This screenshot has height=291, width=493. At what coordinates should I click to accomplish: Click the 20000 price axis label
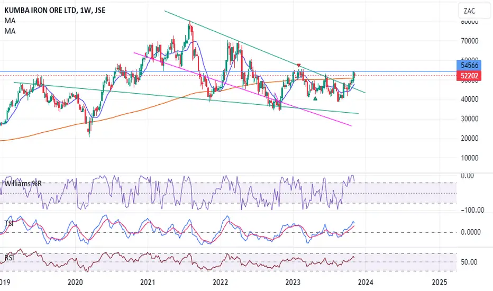[469, 139]
